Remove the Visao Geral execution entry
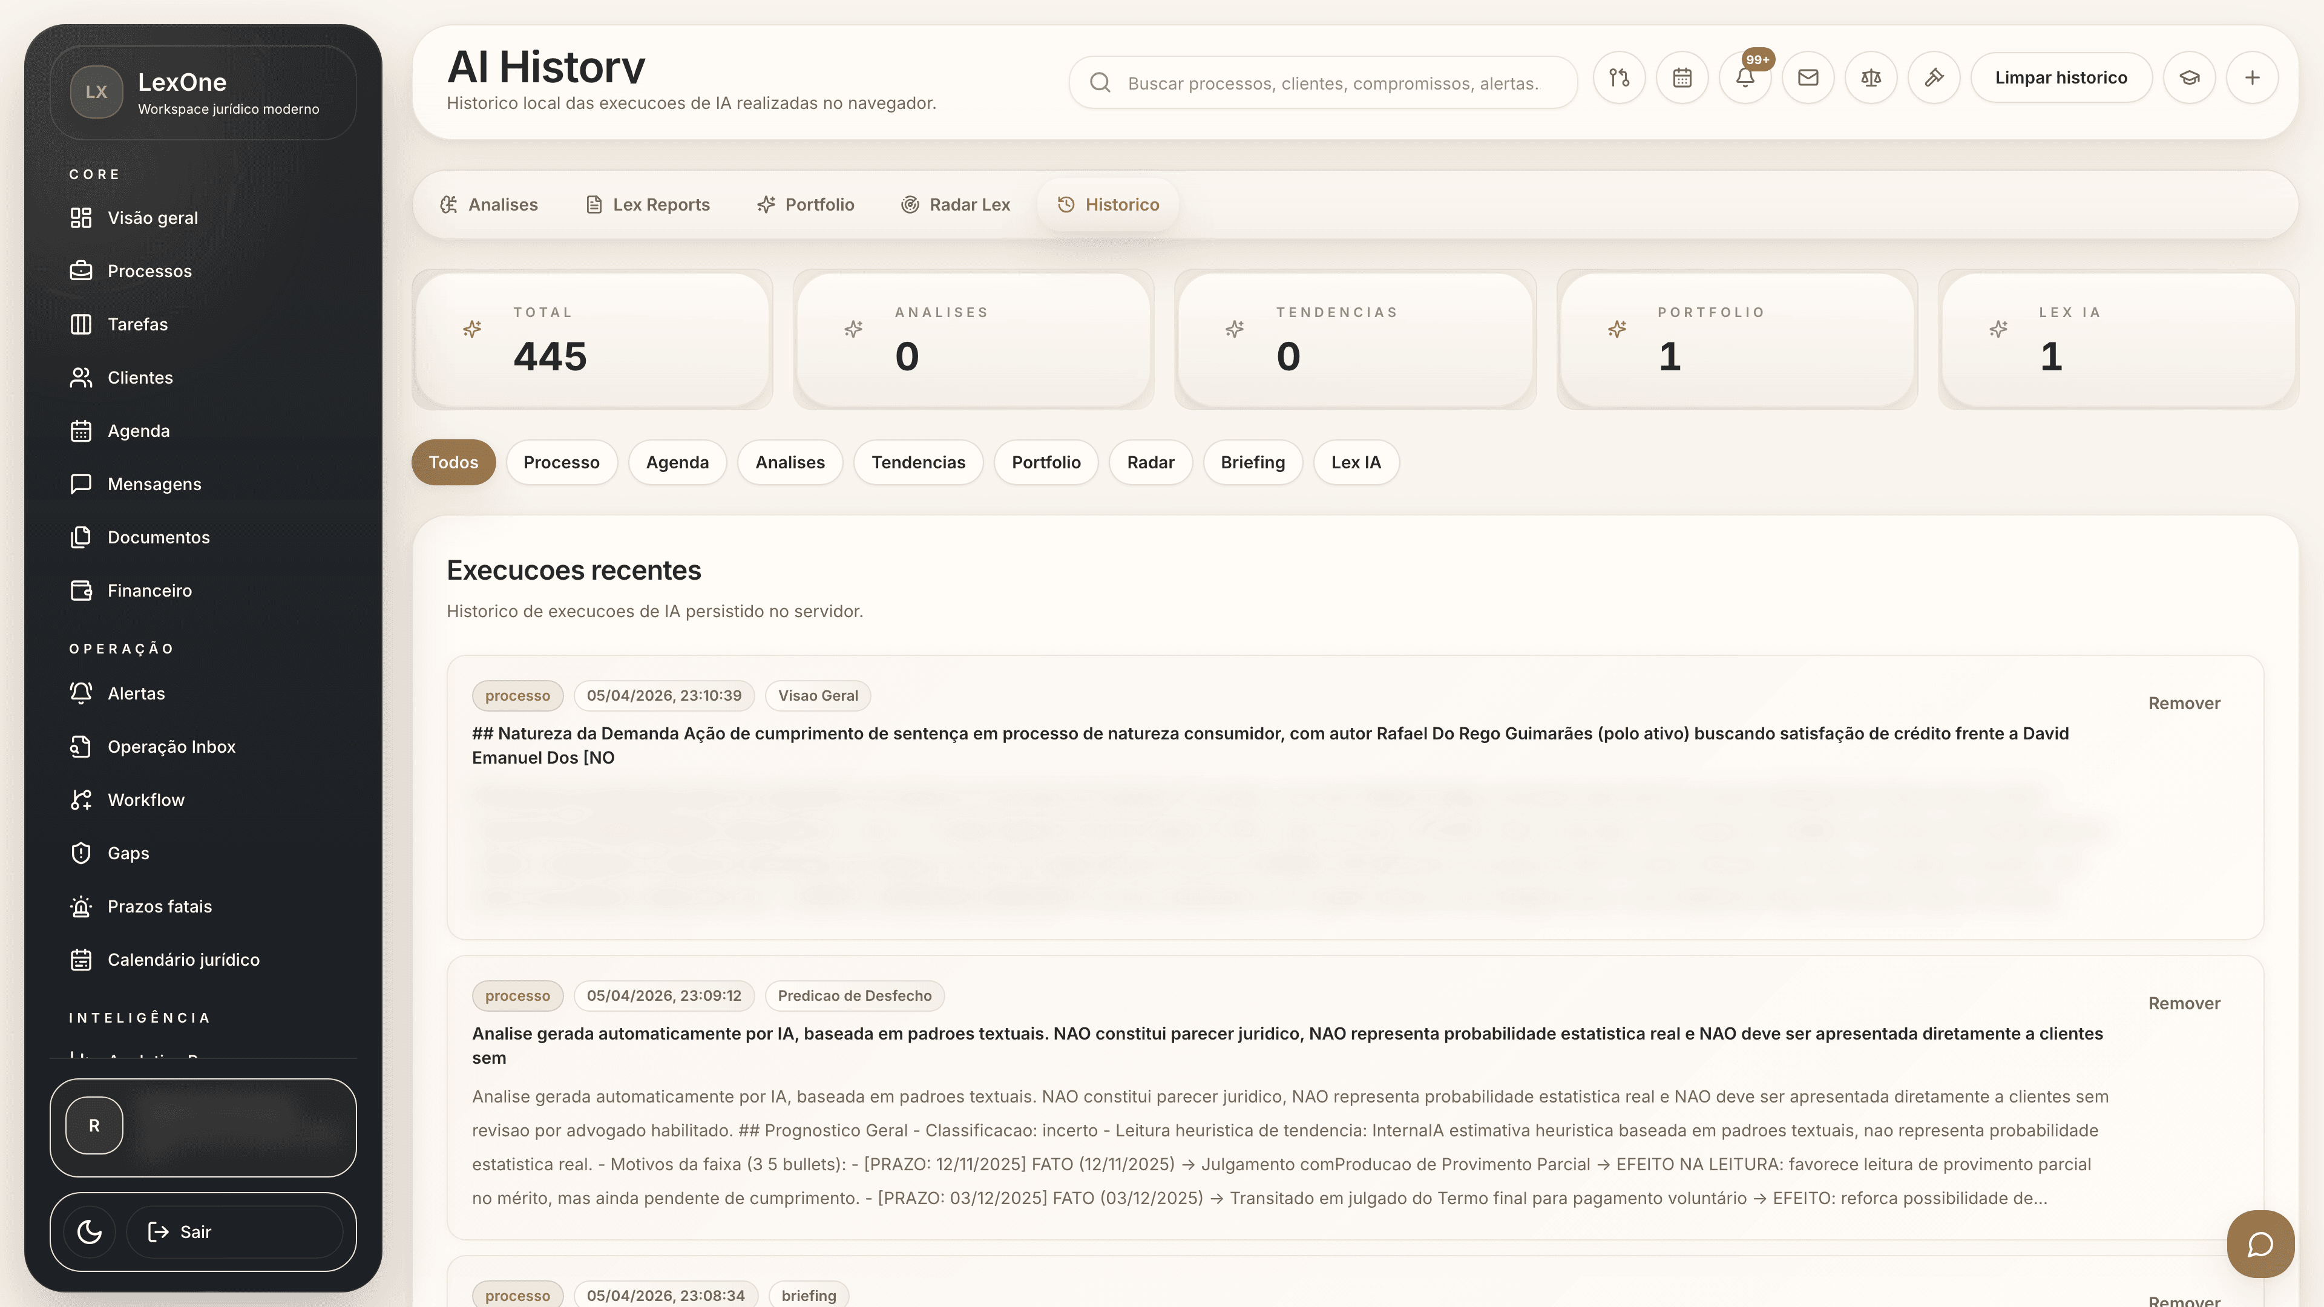 (x=2183, y=703)
